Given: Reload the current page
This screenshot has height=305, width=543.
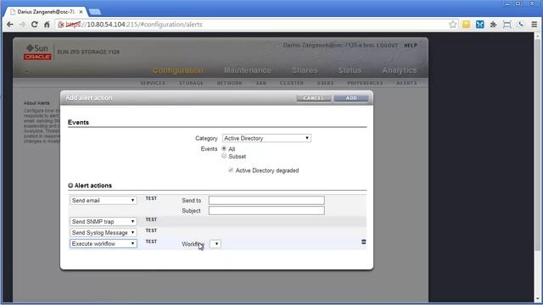Looking at the screenshot, I should pos(34,25).
